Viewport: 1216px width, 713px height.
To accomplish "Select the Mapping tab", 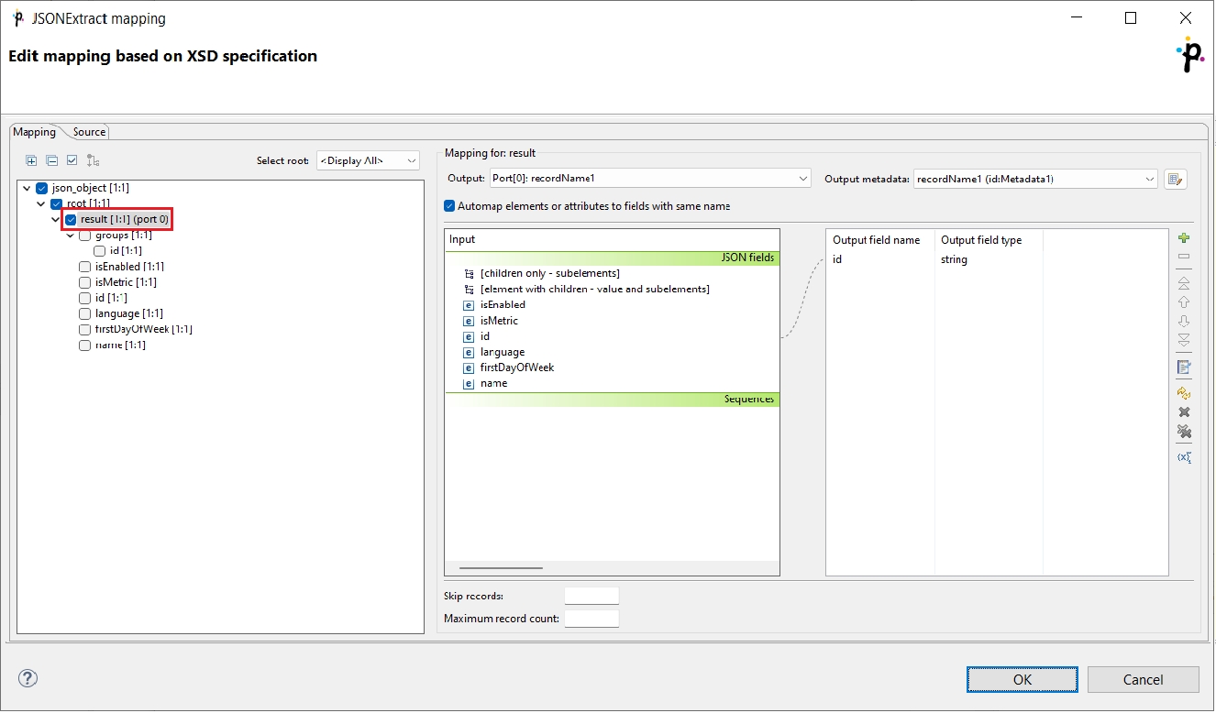I will click(34, 132).
